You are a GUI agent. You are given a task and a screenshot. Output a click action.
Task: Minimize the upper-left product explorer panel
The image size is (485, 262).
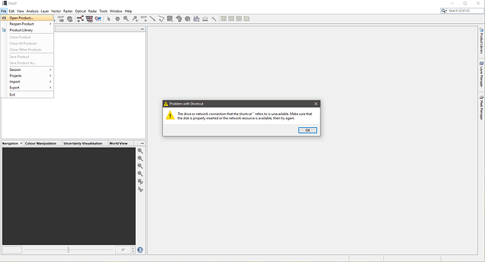142,29
